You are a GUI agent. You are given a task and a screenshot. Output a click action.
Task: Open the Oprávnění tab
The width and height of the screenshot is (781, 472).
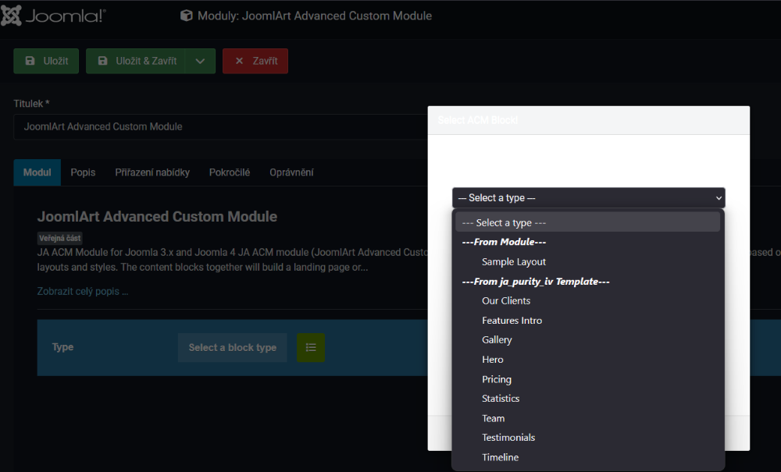[x=291, y=172]
